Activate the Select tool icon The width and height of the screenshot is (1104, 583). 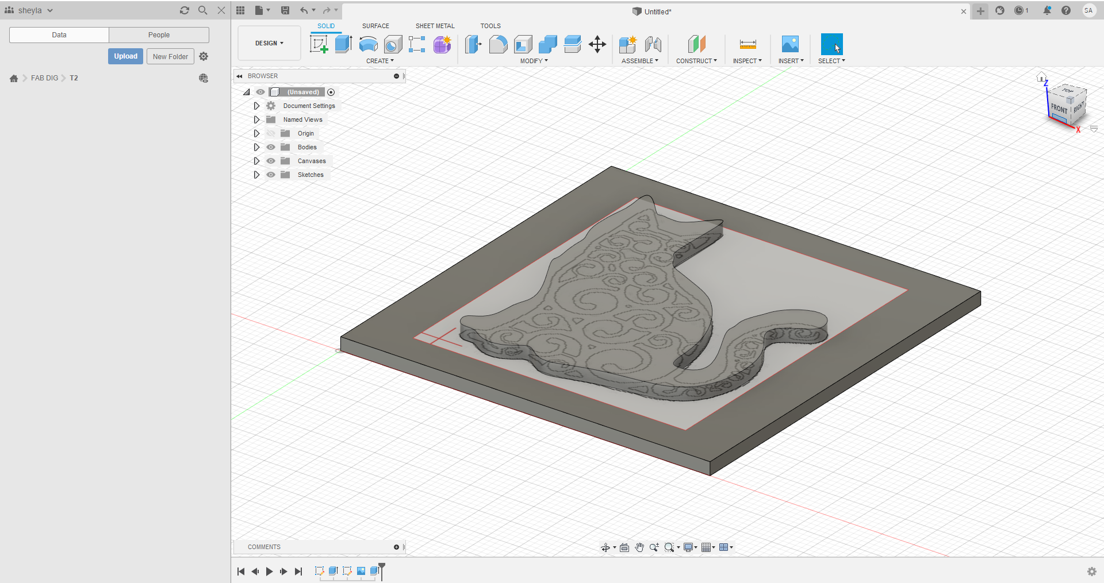pyautogui.click(x=831, y=44)
